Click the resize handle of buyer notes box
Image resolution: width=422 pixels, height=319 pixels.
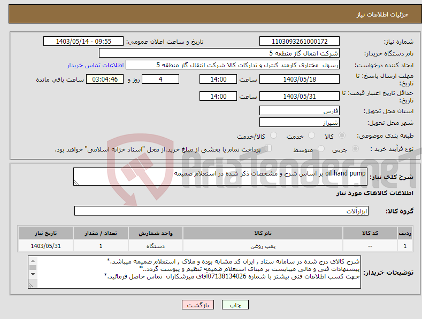[31, 285]
